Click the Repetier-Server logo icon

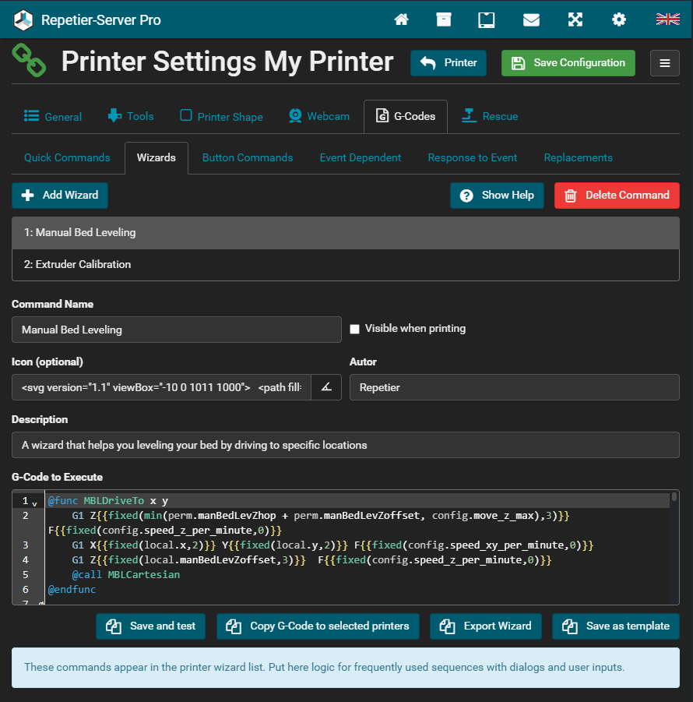[23, 20]
